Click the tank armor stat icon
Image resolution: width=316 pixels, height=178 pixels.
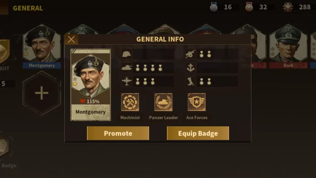[x=127, y=68]
